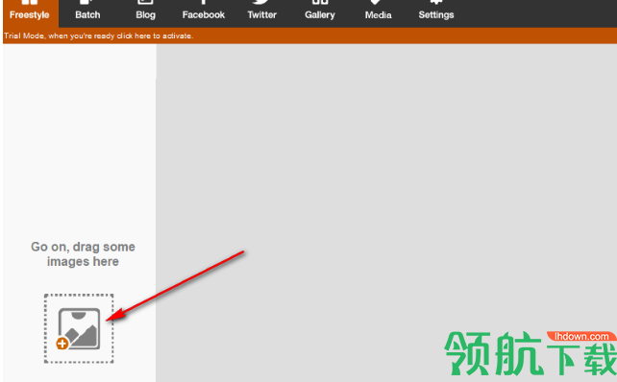Click the Trial Mode activation link
The image size is (617, 382).
(98, 36)
